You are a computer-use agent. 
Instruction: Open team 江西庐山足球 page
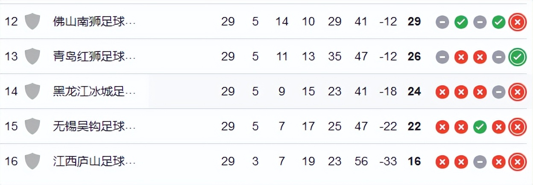point(94,161)
